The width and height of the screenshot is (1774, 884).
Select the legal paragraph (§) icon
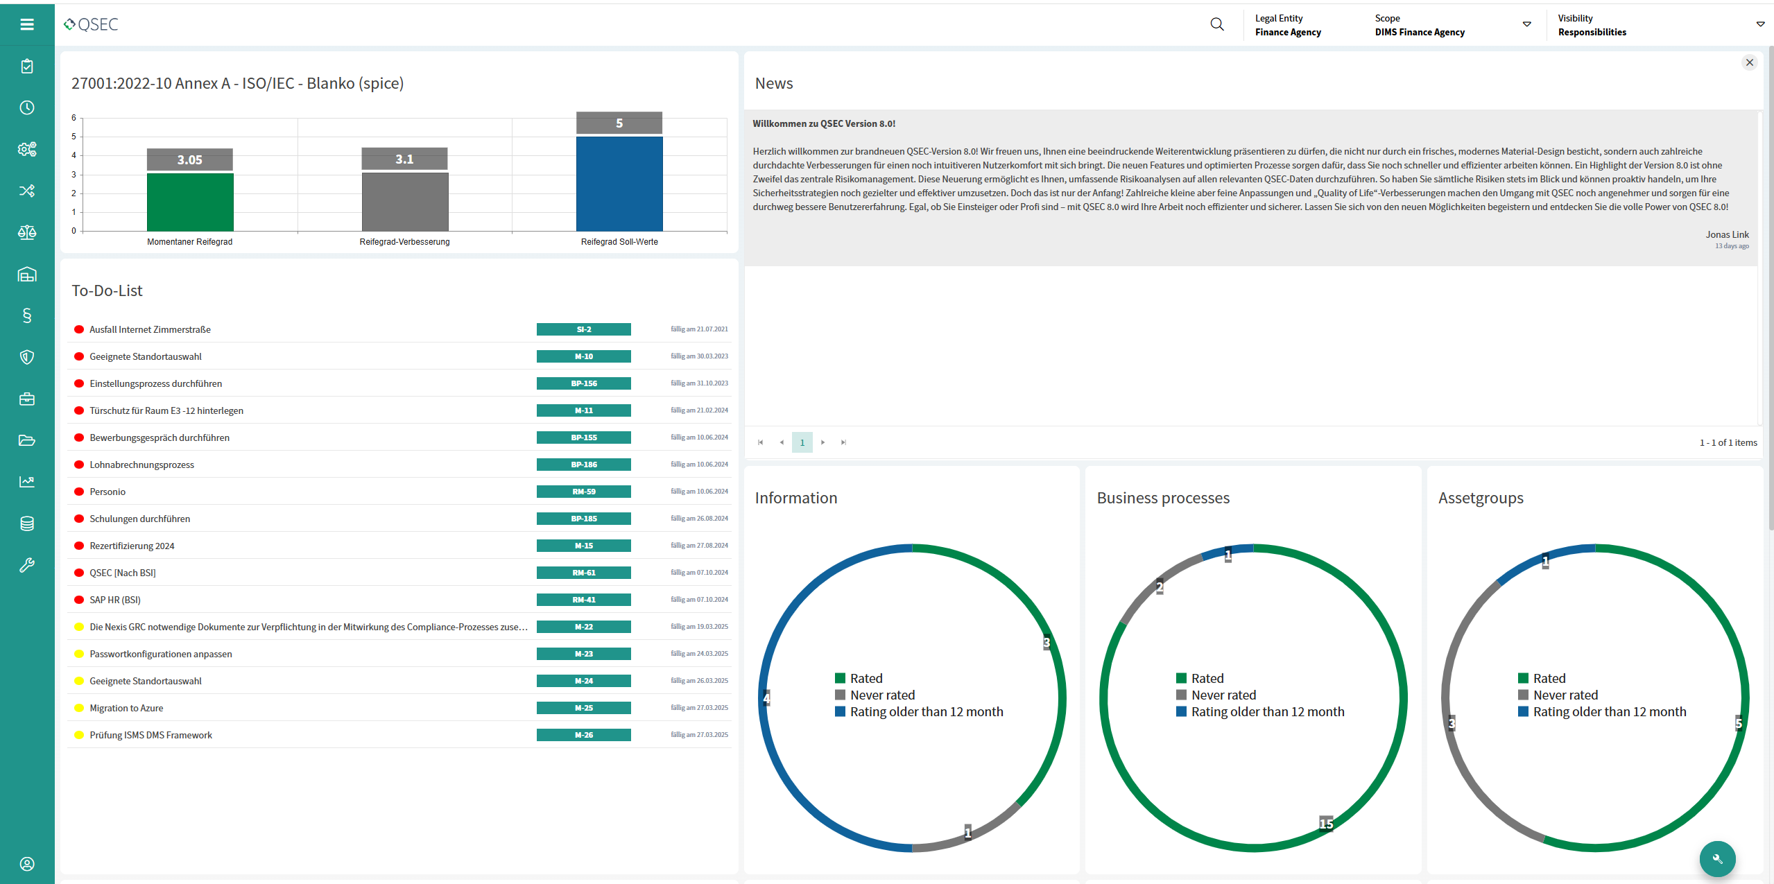click(x=27, y=315)
